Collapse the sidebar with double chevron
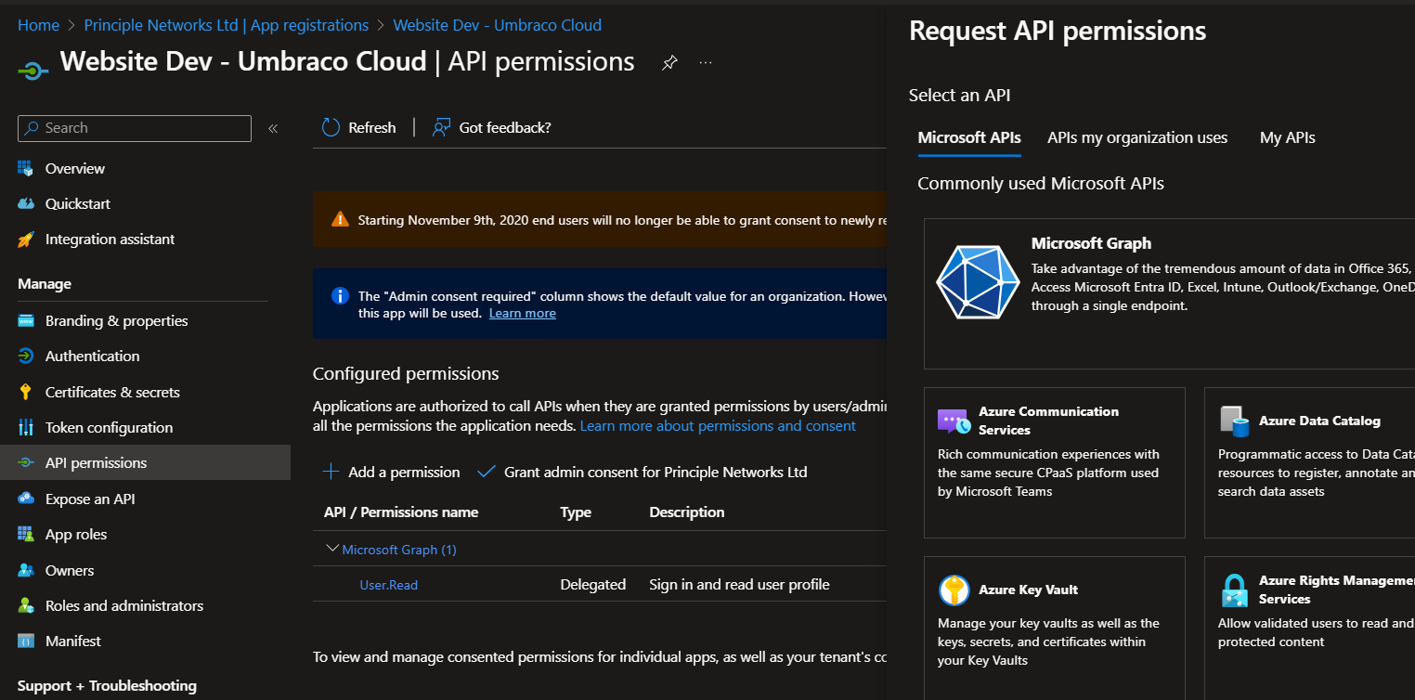The image size is (1415, 700). click(x=273, y=128)
